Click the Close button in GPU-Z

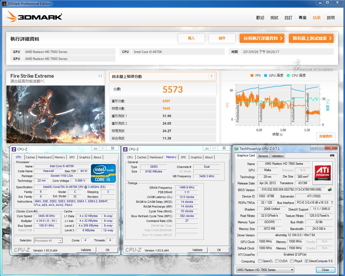coord(325,270)
